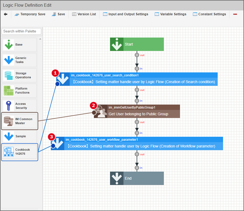Click the Save button
244x211 pixels.
tap(58, 14)
